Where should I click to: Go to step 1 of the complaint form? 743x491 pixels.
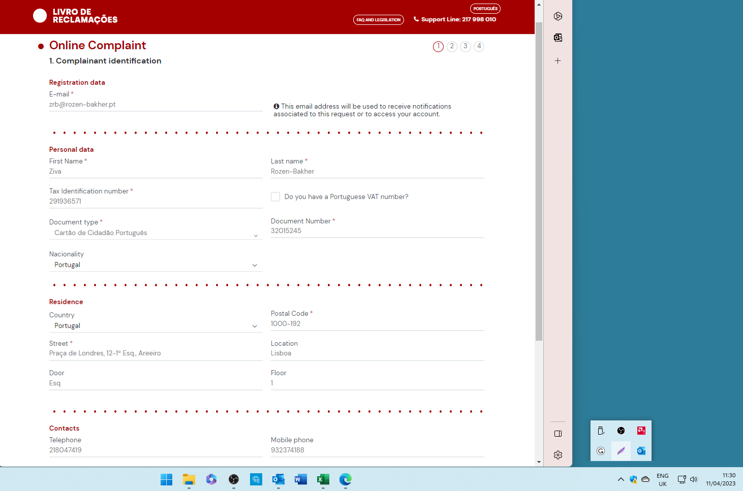[438, 46]
